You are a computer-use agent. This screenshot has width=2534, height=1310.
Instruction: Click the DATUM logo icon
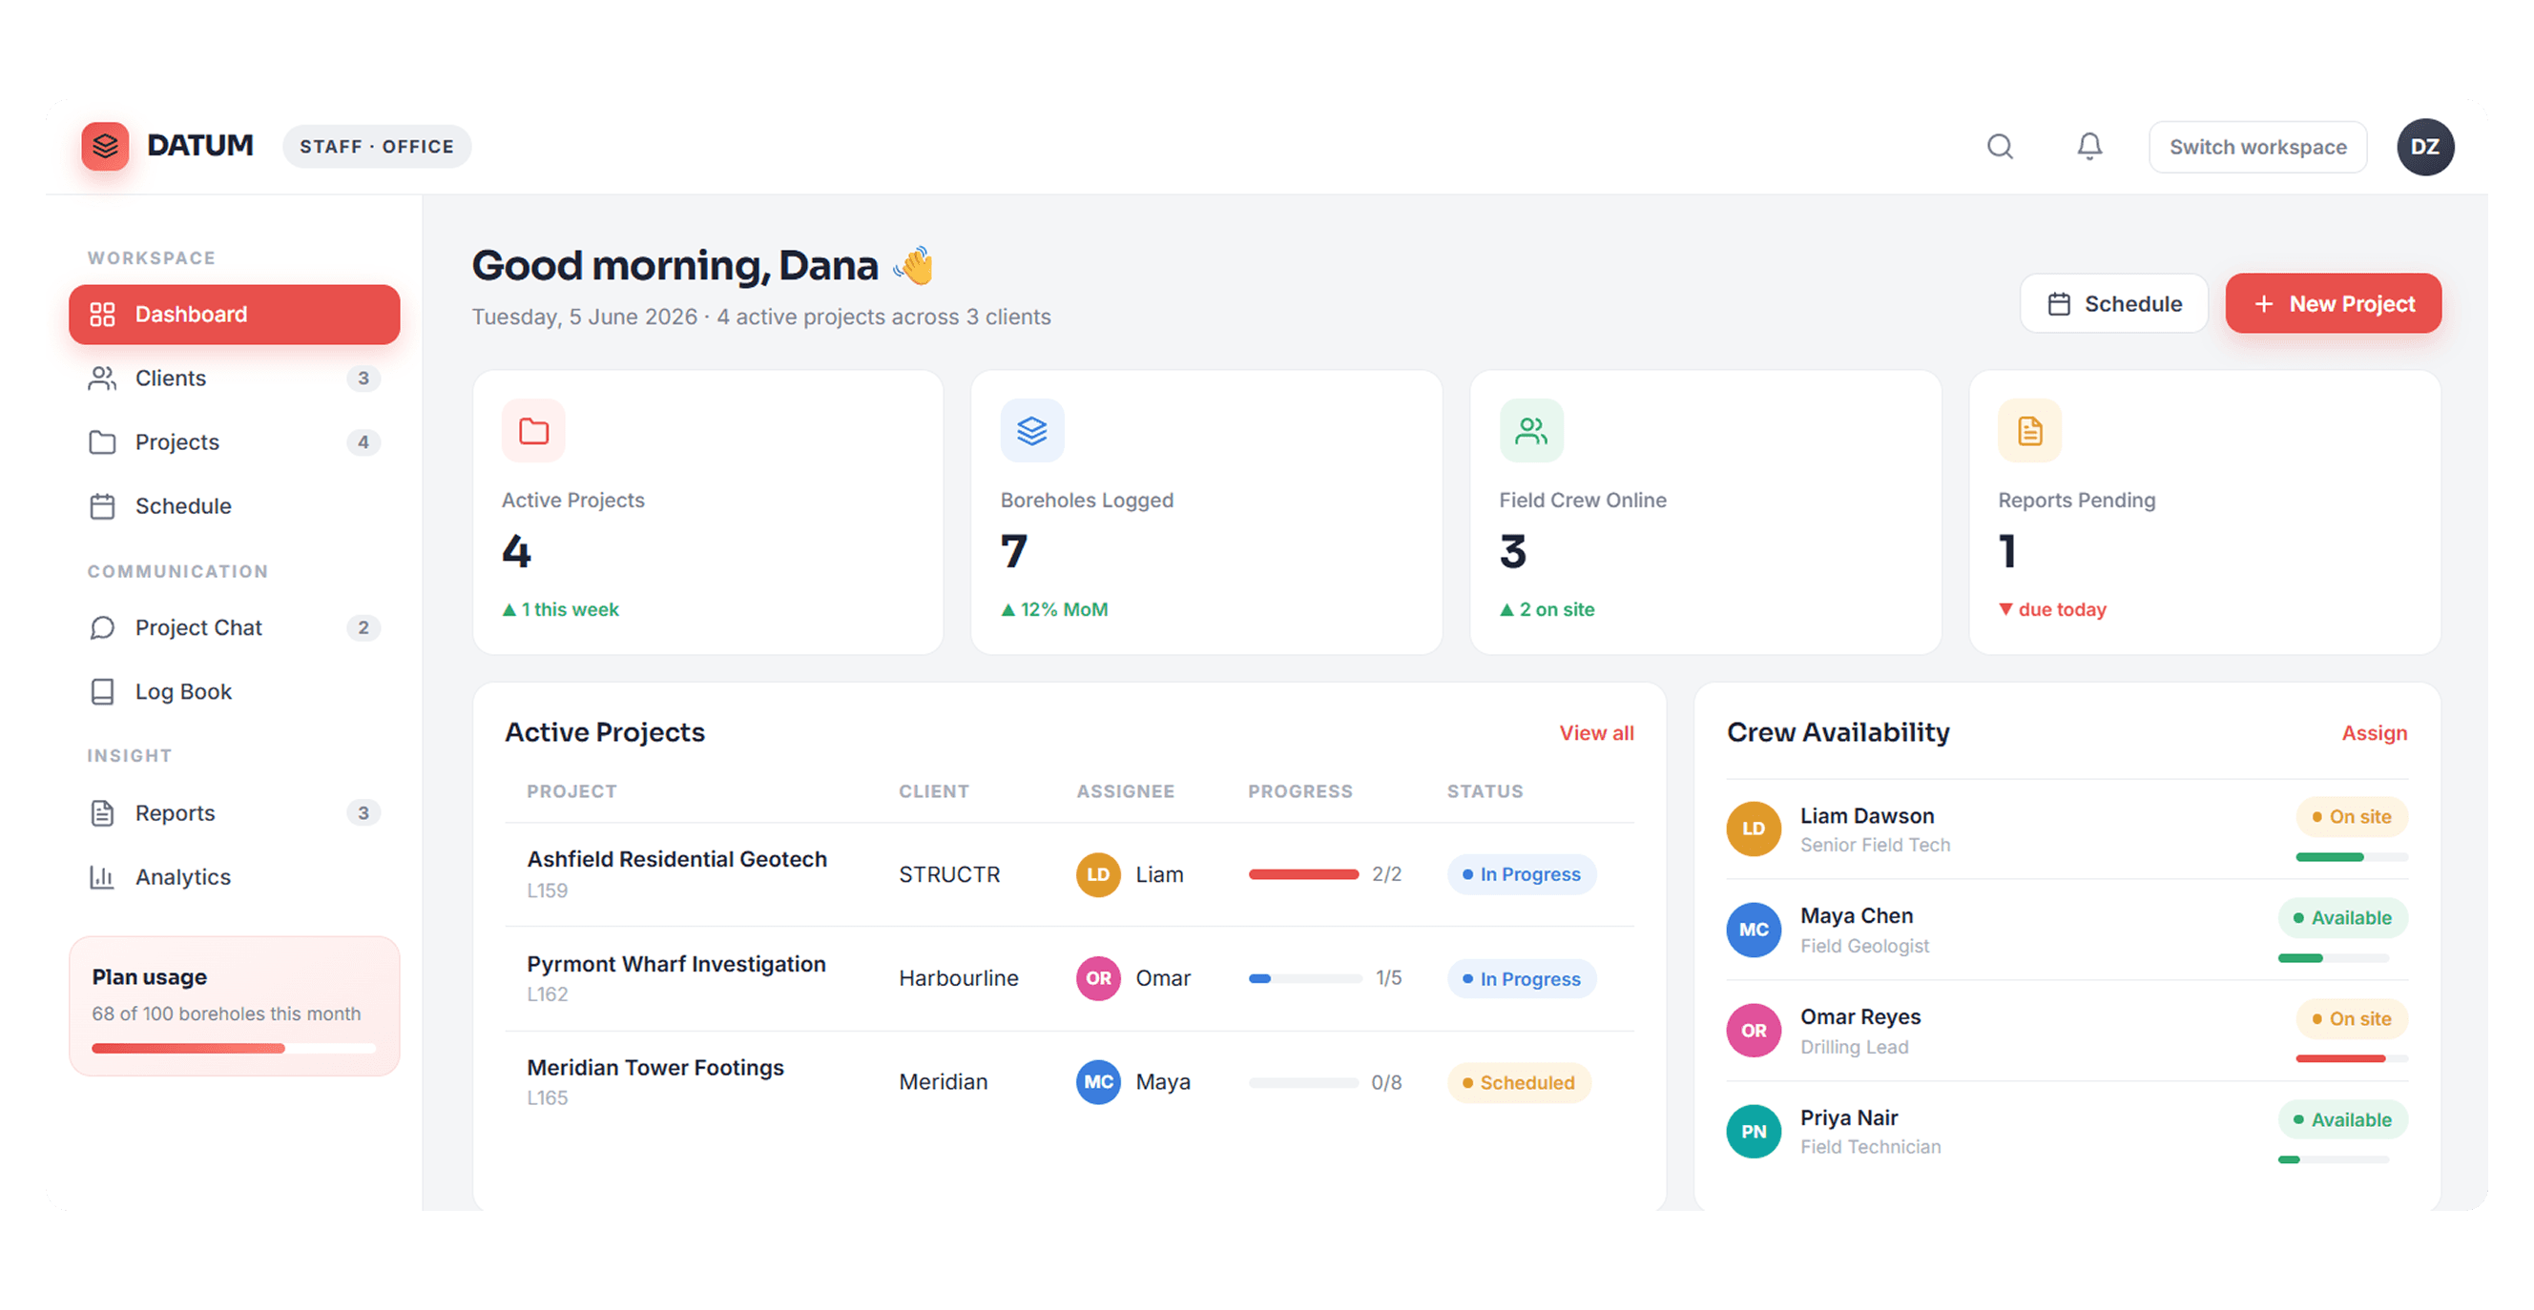(x=105, y=147)
